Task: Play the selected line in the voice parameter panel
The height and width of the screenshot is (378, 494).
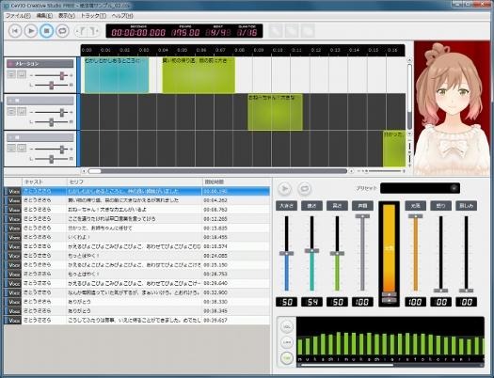Action: pyautogui.click(x=284, y=189)
